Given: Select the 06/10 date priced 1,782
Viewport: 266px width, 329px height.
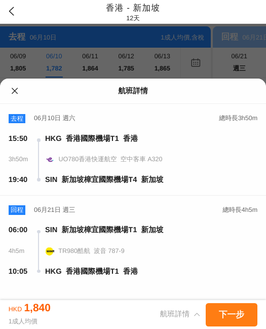Looking at the screenshot, I should (x=54, y=62).
